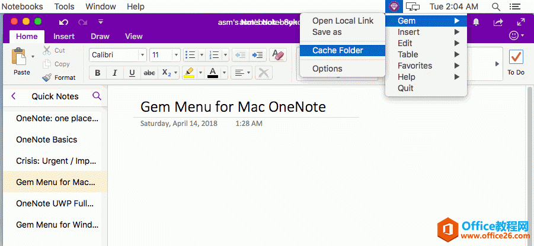Click the Cut scissors icon
Image resolution: width=534 pixels, height=246 pixels.
[47, 50]
